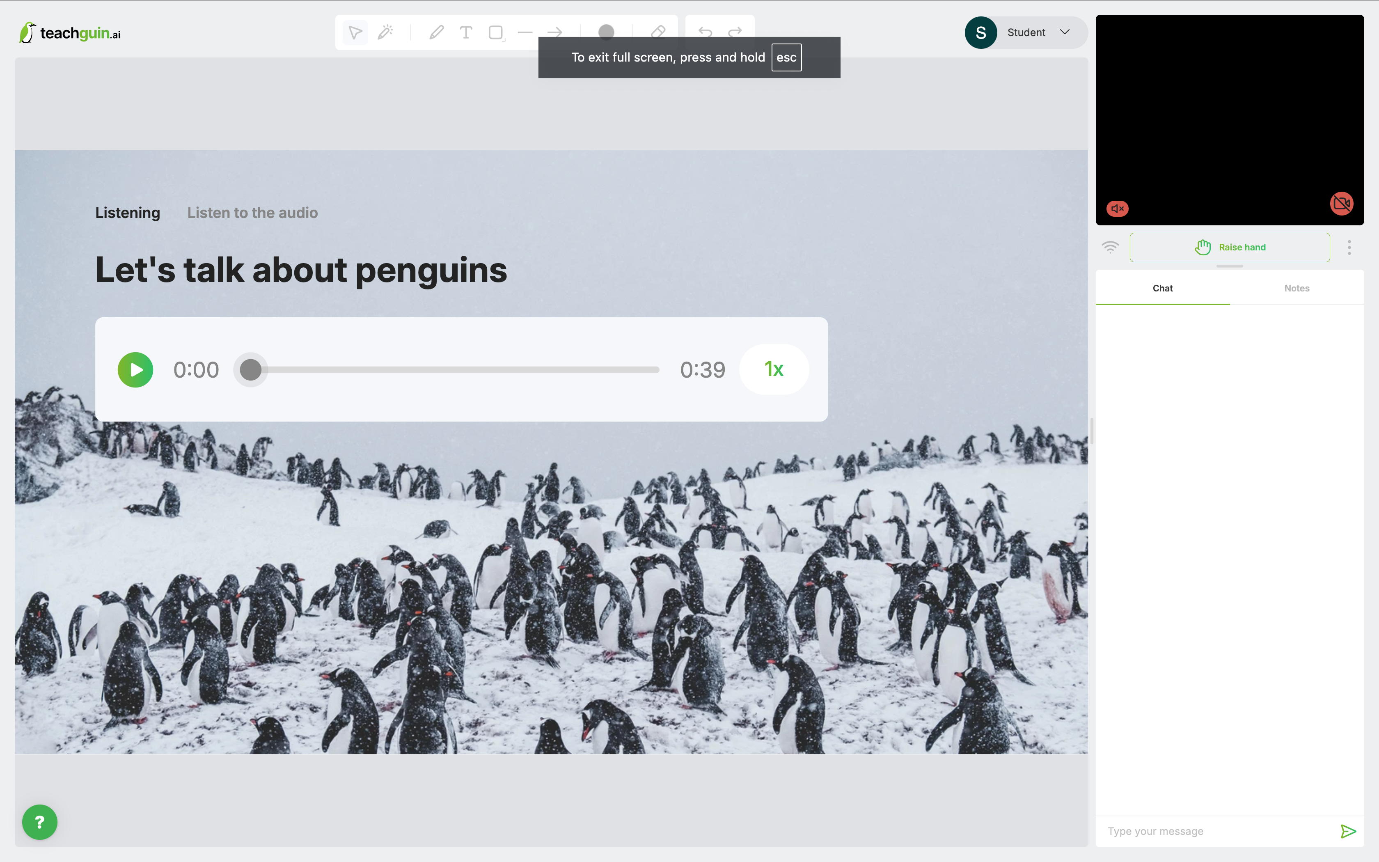Viewport: 1379px width, 862px height.
Task: Select the Text tool
Action: tap(466, 32)
